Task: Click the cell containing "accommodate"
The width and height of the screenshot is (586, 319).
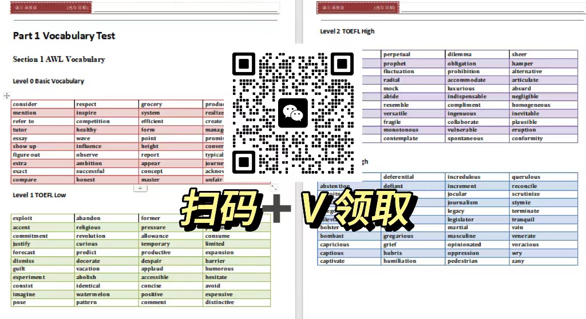Action: (x=477, y=80)
